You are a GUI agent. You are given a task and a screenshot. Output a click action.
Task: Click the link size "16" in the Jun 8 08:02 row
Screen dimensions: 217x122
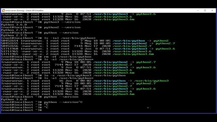[61, 81]
